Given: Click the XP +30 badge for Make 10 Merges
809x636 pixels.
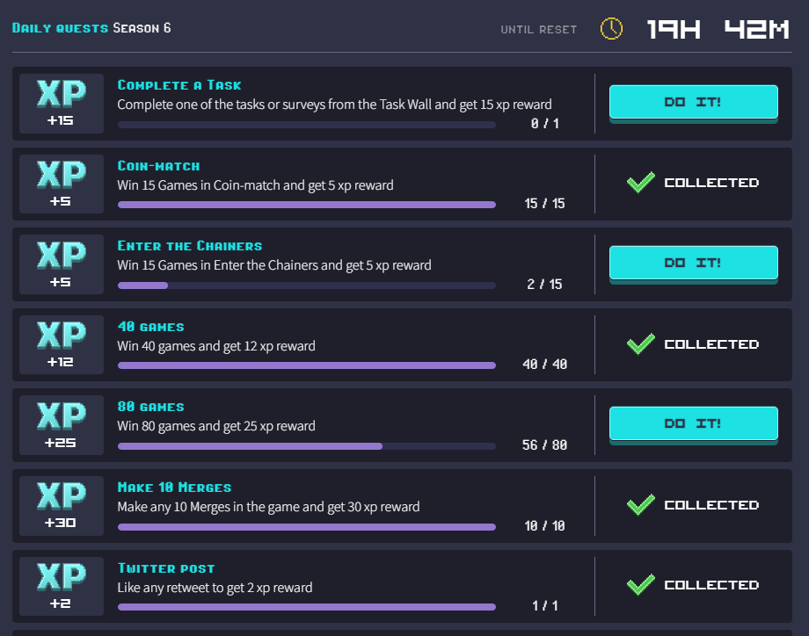Looking at the screenshot, I should tap(62, 506).
